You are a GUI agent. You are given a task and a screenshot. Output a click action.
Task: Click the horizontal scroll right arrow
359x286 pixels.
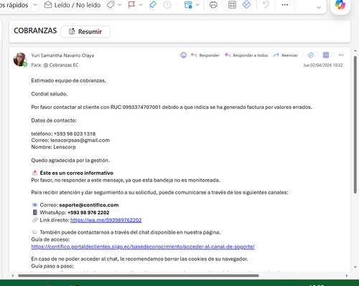point(346,275)
